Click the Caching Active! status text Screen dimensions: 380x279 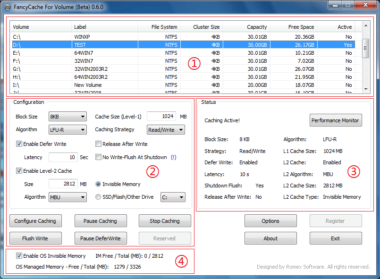(222, 120)
